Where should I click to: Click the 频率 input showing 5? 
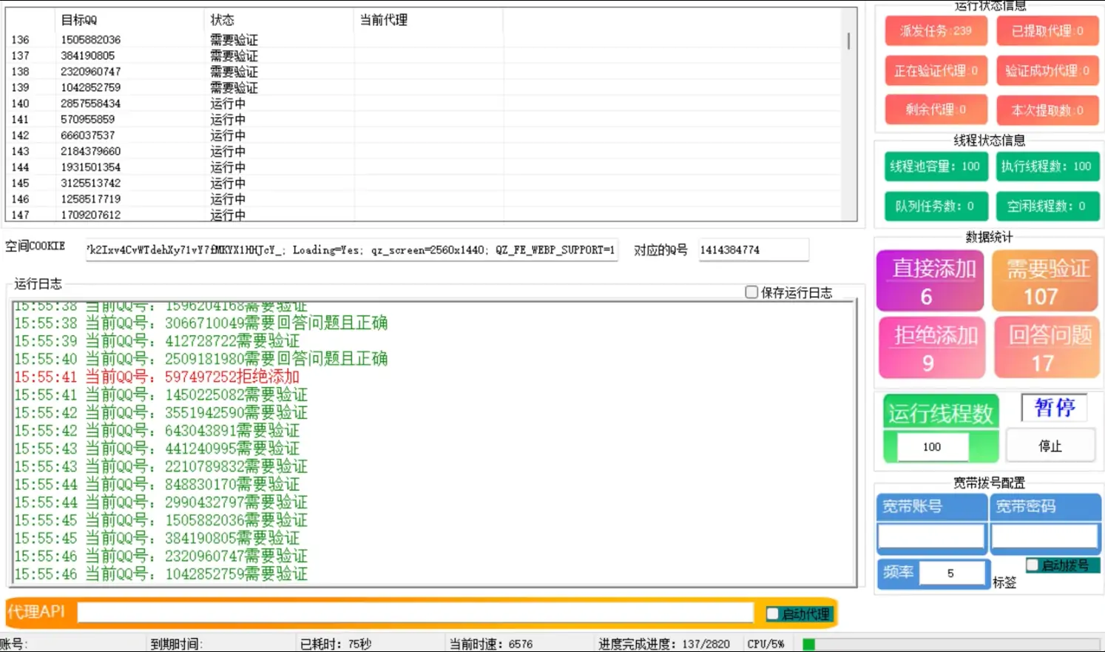(951, 574)
